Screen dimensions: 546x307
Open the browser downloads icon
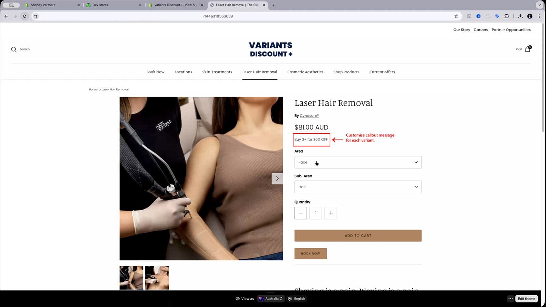(520, 16)
